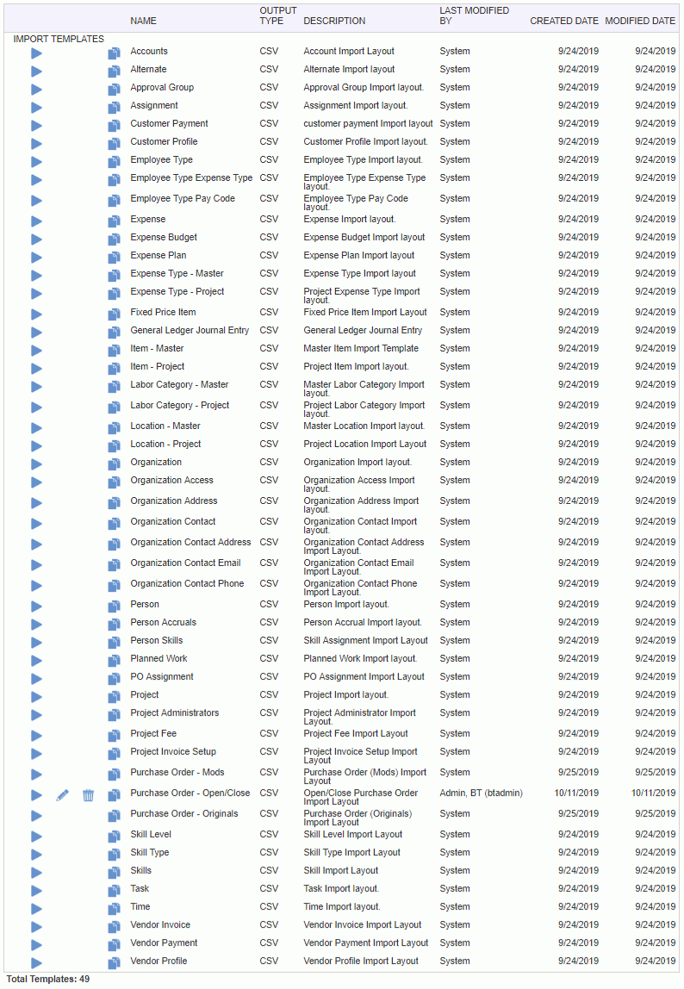Click Purchase Order - Originals name
The width and height of the screenshot is (684, 989).
point(184,813)
